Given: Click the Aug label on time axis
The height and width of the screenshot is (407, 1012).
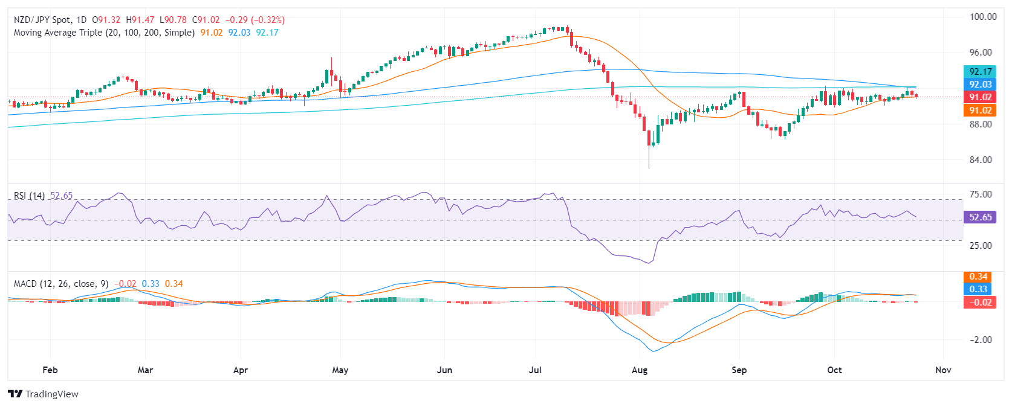Looking at the screenshot, I should click(x=640, y=370).
